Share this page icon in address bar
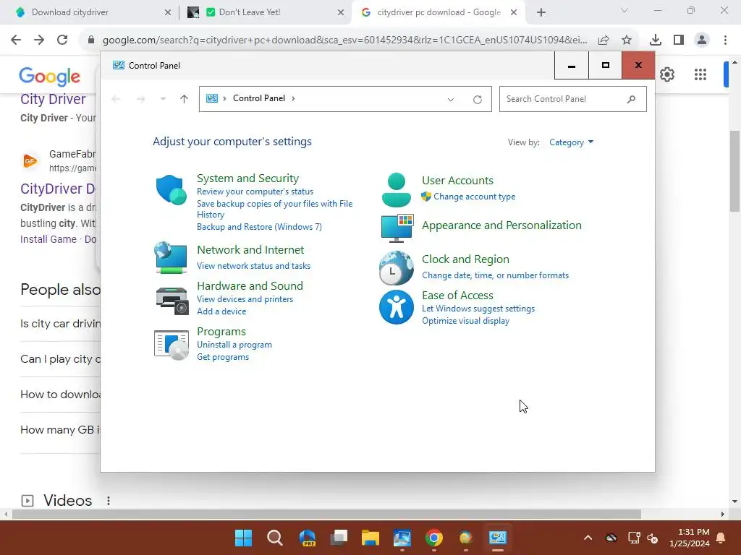Screen dimensions: 741x555 604,40
